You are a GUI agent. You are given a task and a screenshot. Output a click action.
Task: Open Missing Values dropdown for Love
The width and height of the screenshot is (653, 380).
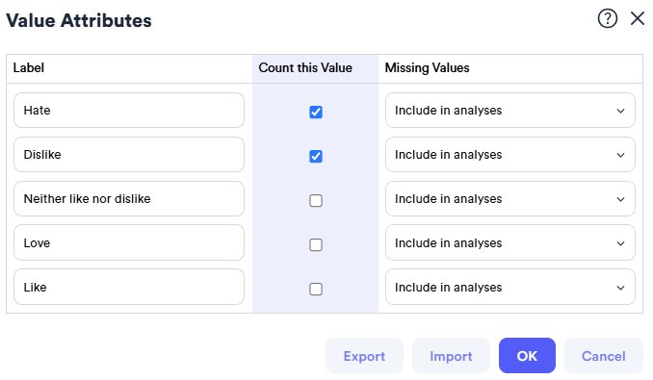510,242
